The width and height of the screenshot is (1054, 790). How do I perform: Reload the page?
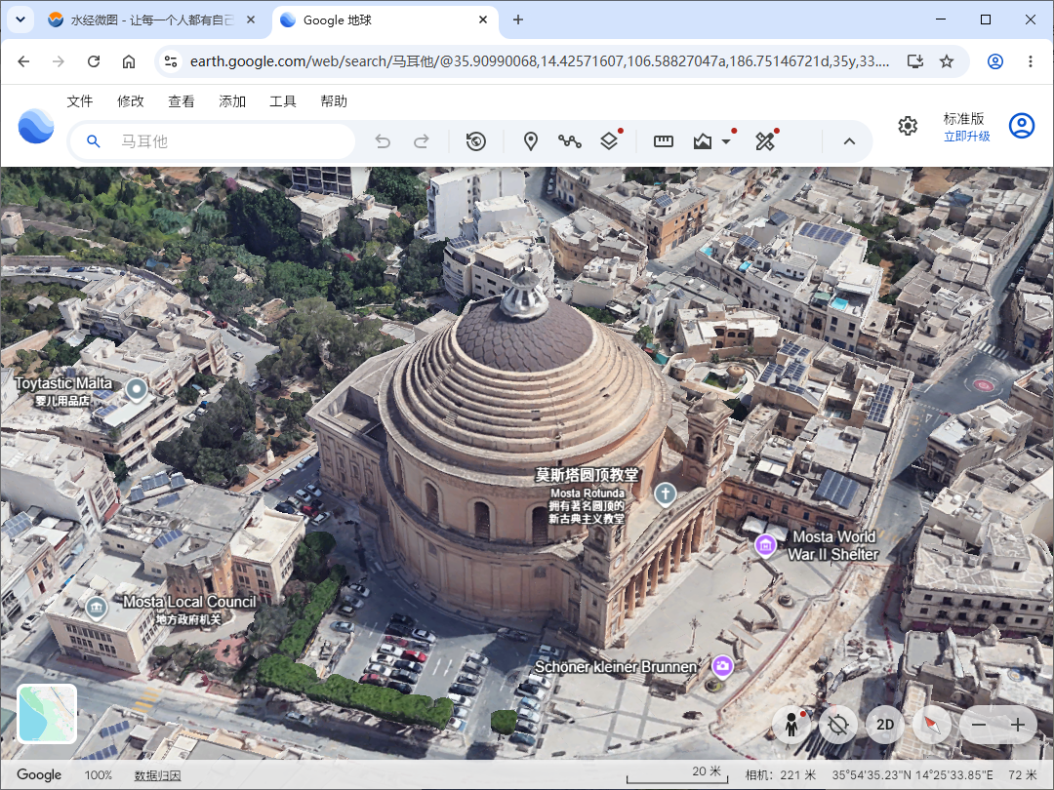pos(94,61)
